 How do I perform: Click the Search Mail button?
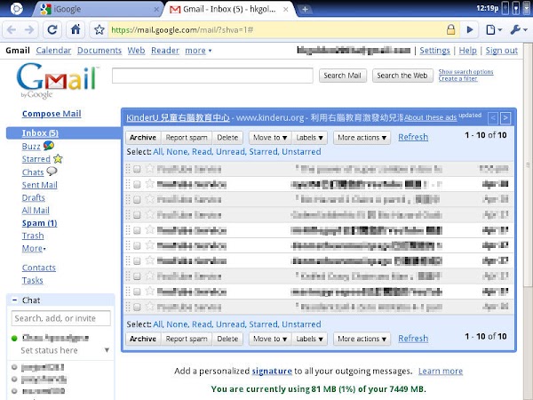tap(342, 76)
